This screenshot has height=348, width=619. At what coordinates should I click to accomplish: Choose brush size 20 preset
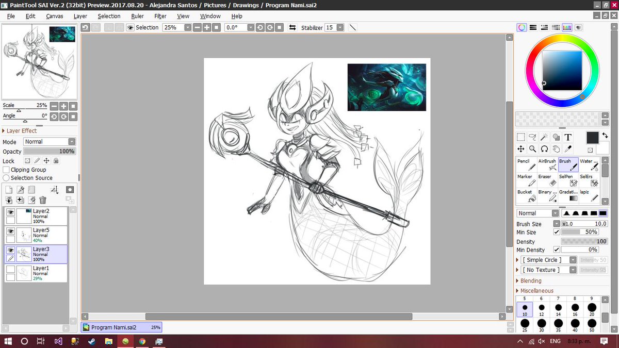592,309
